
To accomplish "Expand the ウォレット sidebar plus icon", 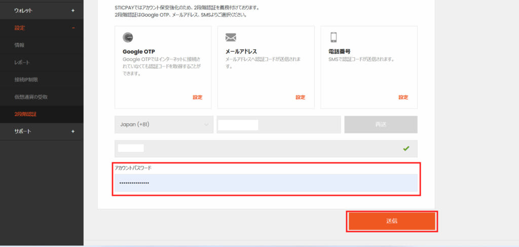I will coord(73,11).
